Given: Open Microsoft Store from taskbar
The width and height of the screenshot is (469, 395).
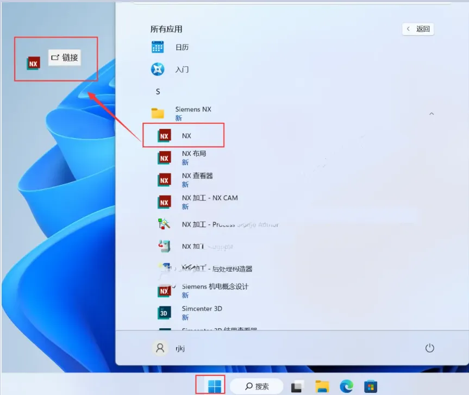Looking at the screenshot, I should (371, 386).
